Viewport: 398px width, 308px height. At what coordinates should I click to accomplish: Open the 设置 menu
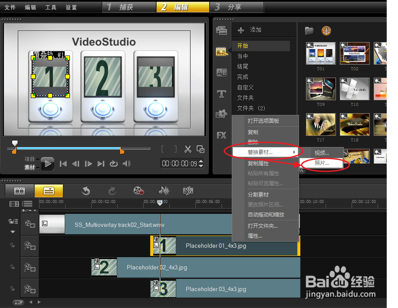tap(71, 7)
